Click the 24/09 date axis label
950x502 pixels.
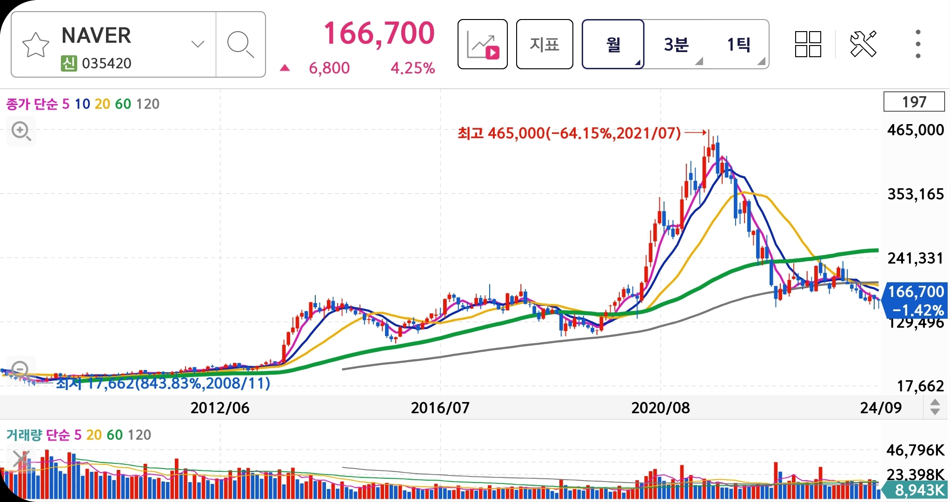pyautogui.click(x=881, y=408)
